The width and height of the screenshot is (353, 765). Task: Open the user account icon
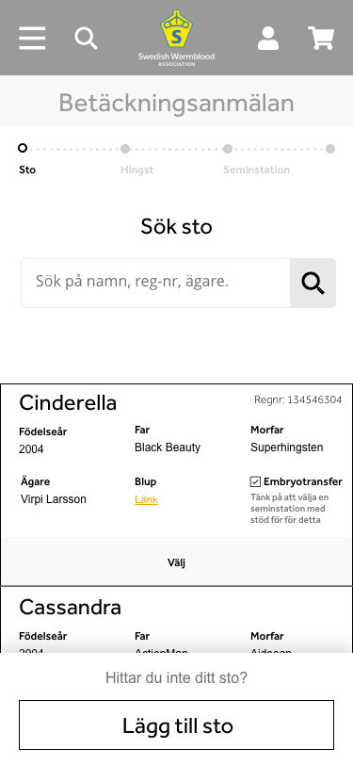268,39
